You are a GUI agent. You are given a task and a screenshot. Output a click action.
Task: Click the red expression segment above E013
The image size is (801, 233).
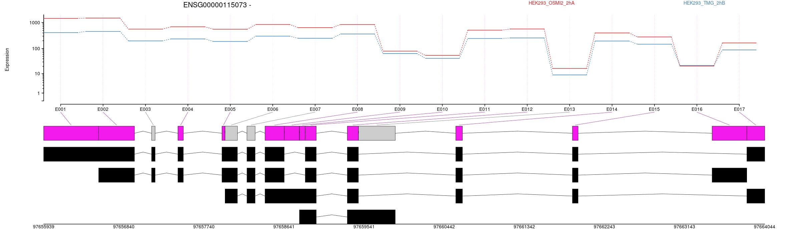point(569,69)
